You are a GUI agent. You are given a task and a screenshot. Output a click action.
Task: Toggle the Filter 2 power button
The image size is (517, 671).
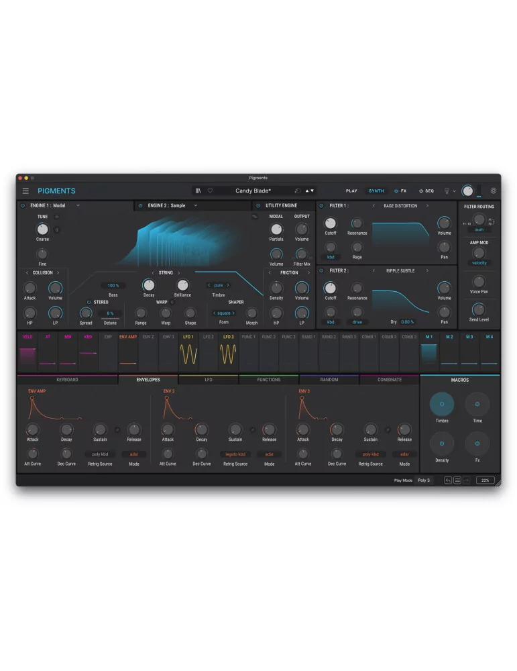[x=322, y=270]
